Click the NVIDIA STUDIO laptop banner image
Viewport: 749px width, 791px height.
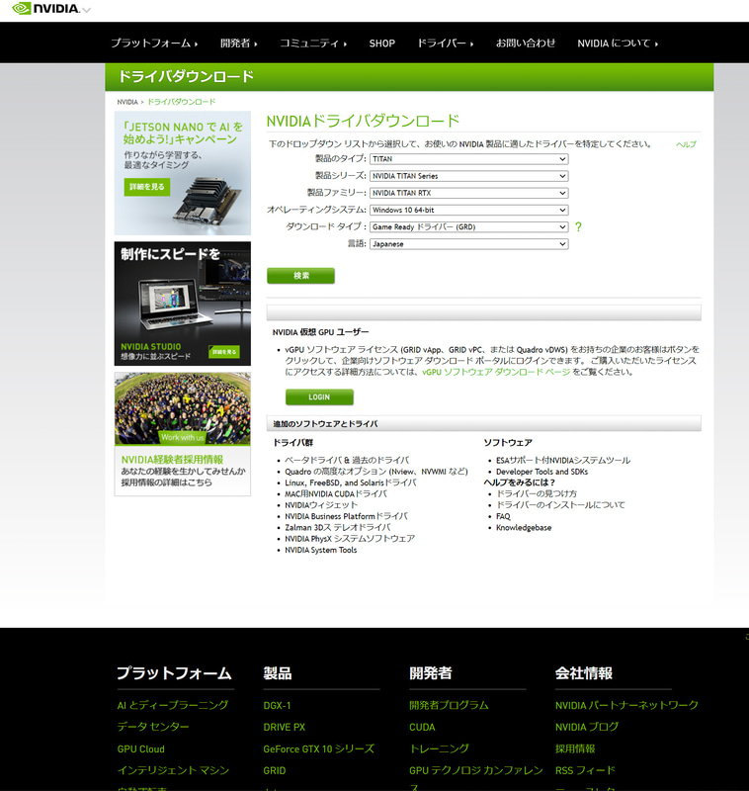pos(183,304)
